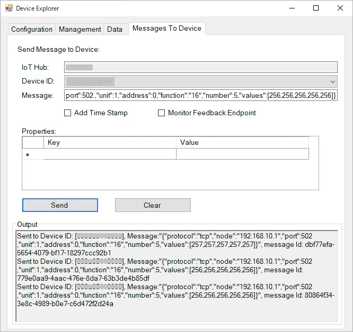
Task: Click into the Message input field
Action: [x=200, y=95]
